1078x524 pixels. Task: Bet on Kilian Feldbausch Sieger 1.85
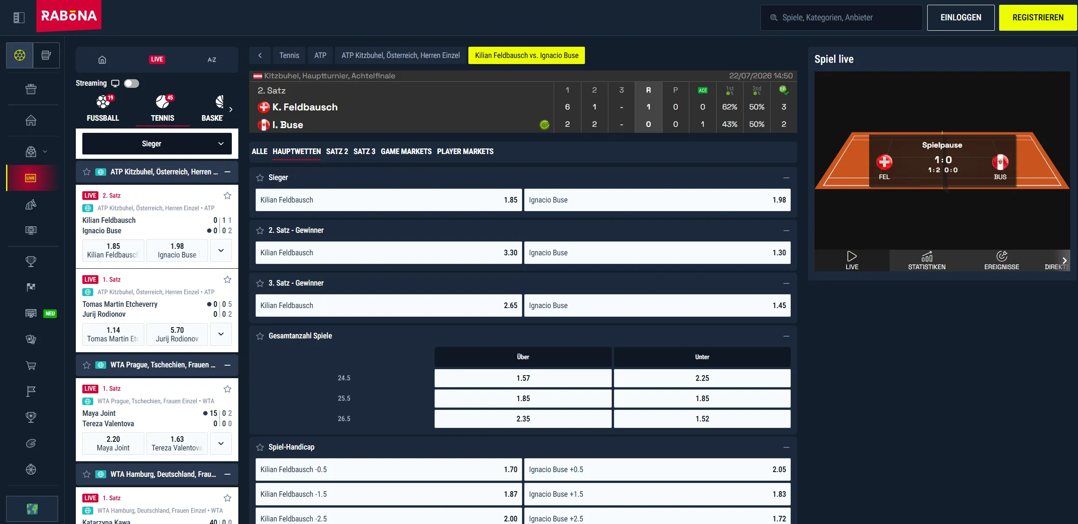[389, 200]
